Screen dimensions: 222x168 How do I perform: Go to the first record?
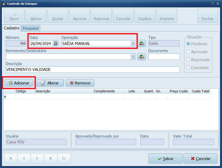coord(11,158)
